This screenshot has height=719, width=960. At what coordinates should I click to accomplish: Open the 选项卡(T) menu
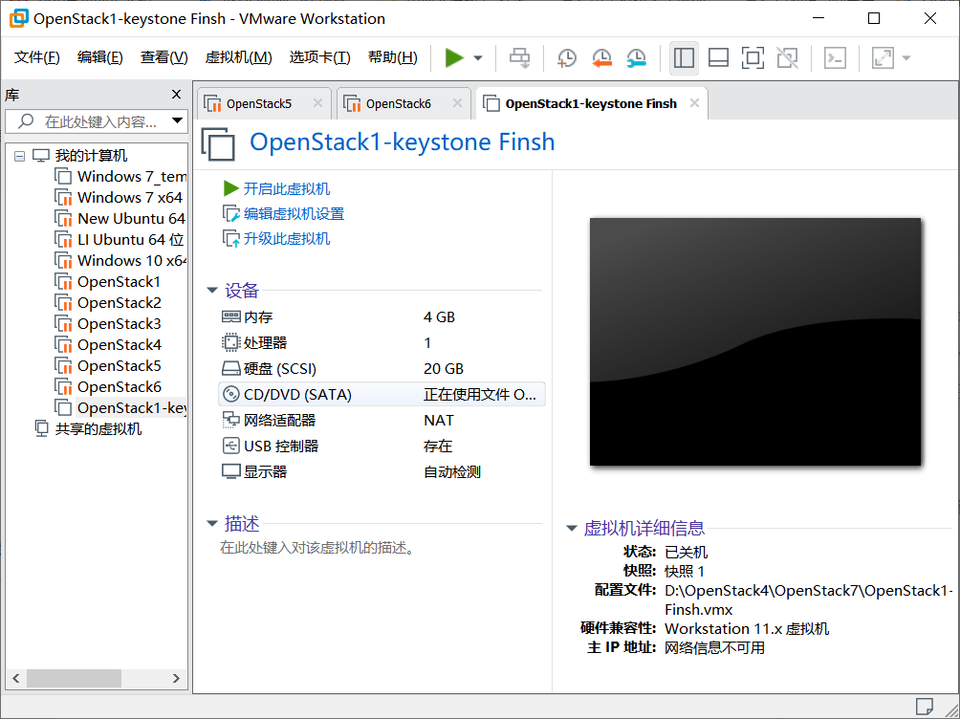pyautogui.click(x=319, y=57)
